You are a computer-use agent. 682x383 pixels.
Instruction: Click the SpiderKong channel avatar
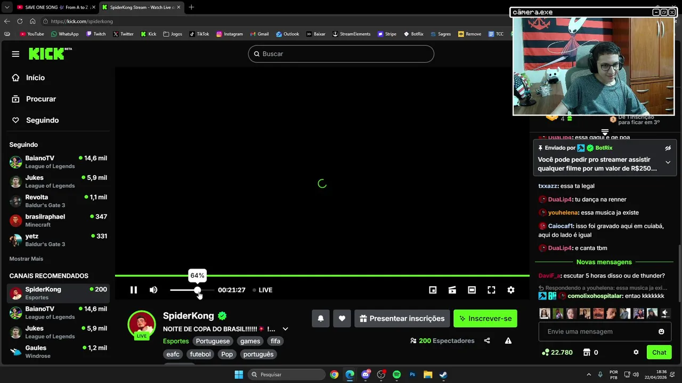142,324
